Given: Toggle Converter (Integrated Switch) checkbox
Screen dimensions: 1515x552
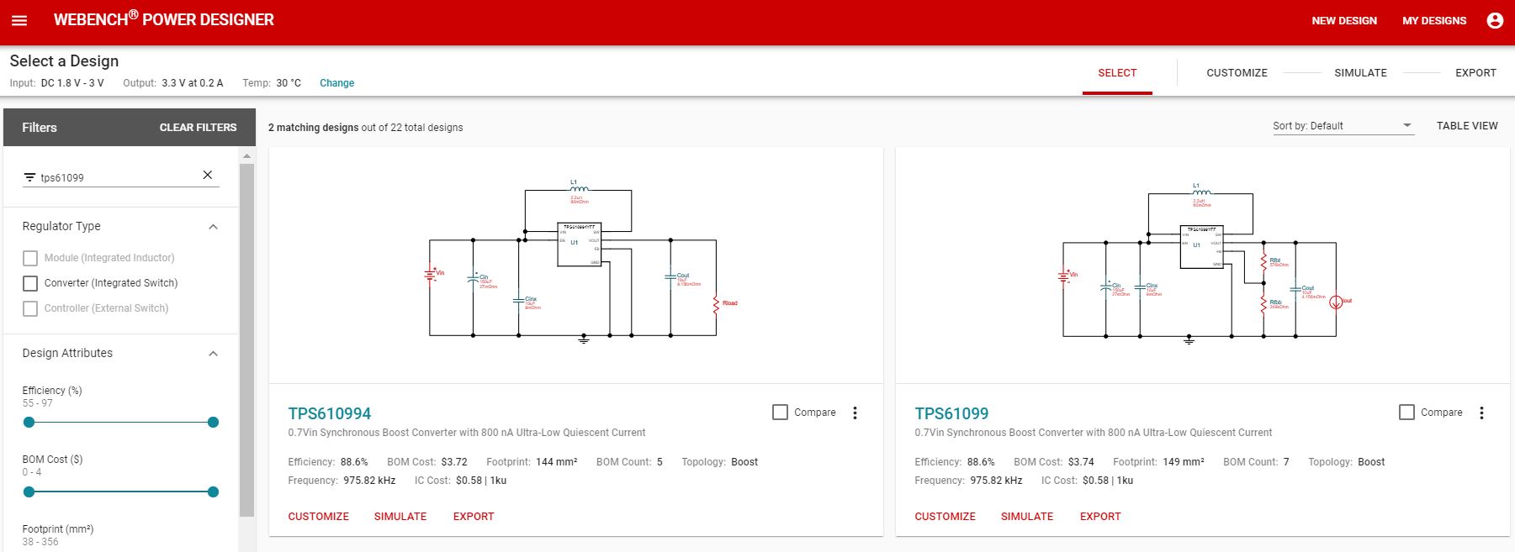Looking at the screenshot, I should click(x=30, y=283).
